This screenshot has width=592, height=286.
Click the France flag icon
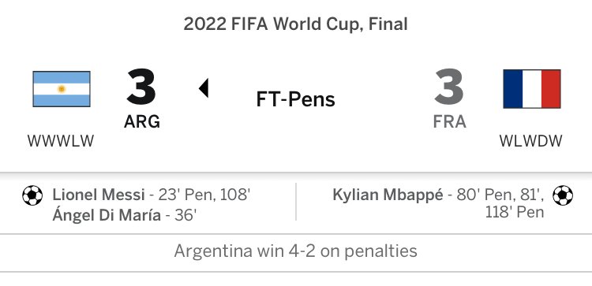point(531,89)
